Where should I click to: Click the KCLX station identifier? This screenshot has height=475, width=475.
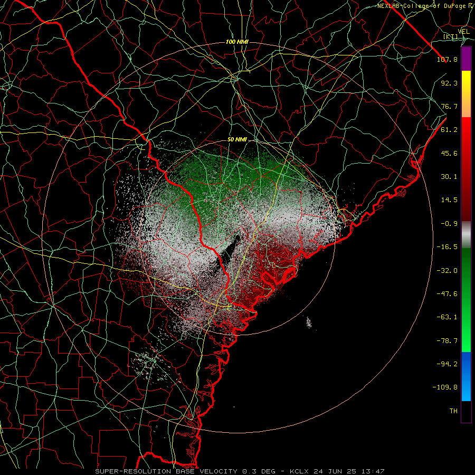pyautogui.click(x=299, y=471)
